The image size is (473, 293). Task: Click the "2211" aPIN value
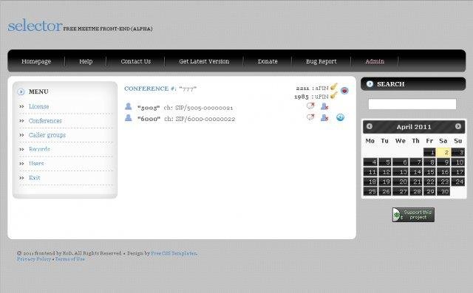point(302,89)
